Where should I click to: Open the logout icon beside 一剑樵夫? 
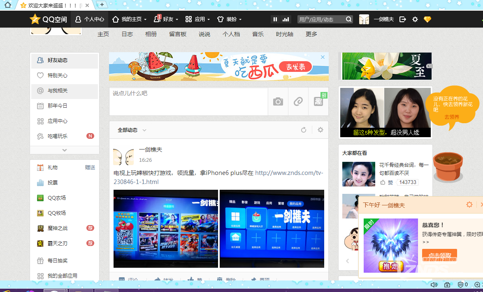pyautogui.click(x=402, y=19)
